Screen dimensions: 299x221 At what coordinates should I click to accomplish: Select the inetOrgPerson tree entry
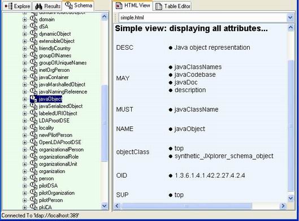tap(54, 70)
